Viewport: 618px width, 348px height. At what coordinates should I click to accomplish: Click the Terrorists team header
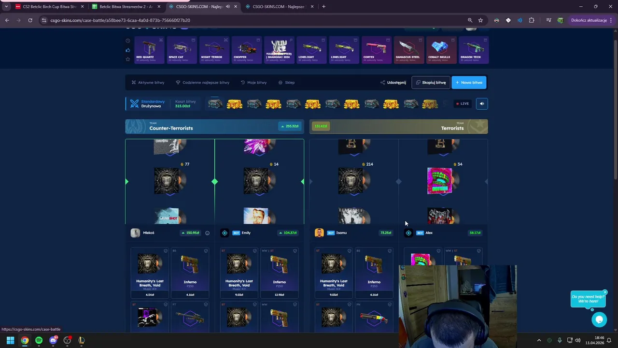pos(398,127)
